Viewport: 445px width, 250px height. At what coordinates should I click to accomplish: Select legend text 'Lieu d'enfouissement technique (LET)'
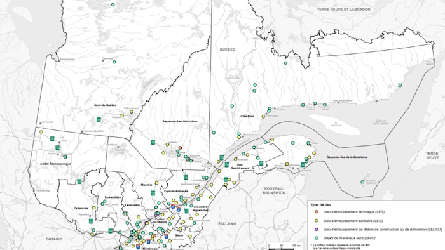click(354, 212)
